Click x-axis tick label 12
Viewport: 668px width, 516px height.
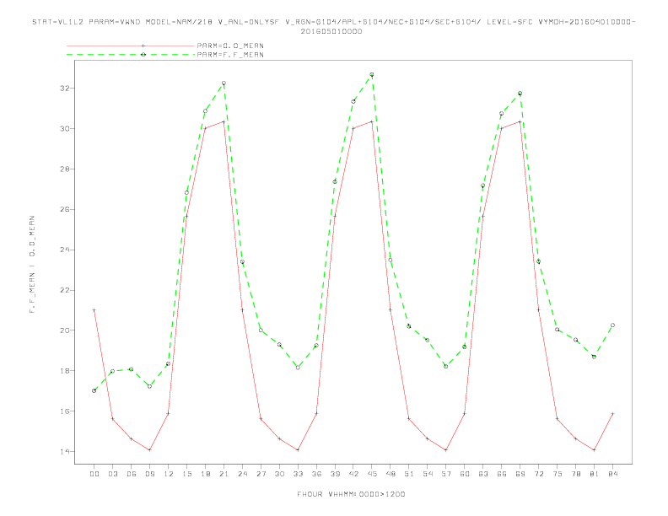pos(169,474)
